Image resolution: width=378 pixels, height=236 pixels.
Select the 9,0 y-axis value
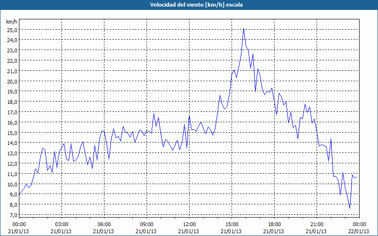pos(14,194)
